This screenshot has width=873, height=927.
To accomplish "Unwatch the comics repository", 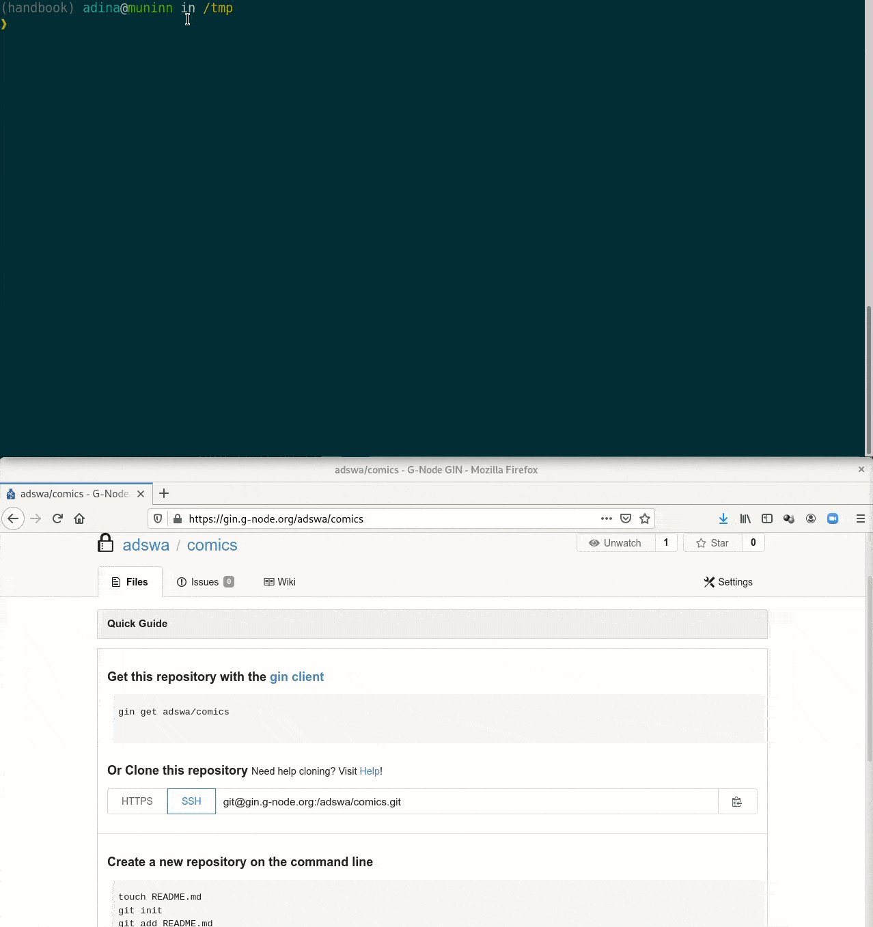I will 615,543.
